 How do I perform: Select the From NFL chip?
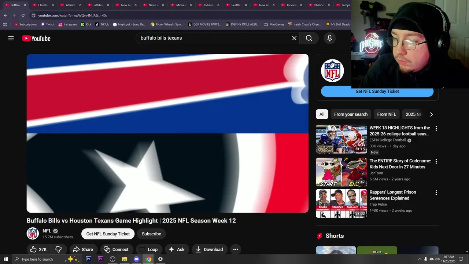tap(387, 114)
